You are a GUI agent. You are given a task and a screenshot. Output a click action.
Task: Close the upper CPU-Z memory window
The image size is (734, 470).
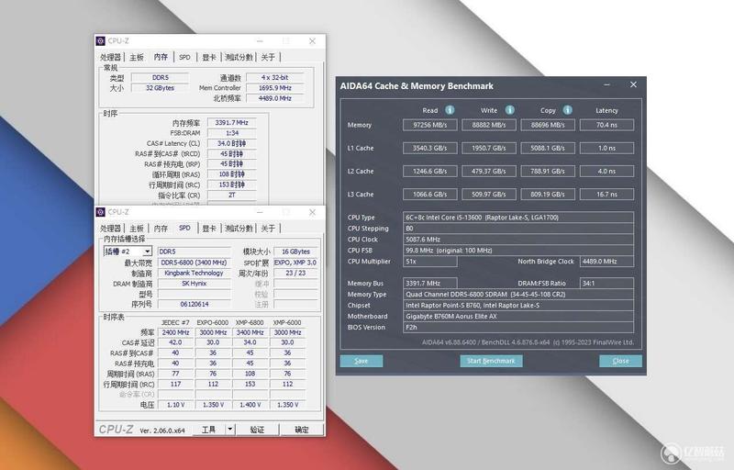pos(312,41)
